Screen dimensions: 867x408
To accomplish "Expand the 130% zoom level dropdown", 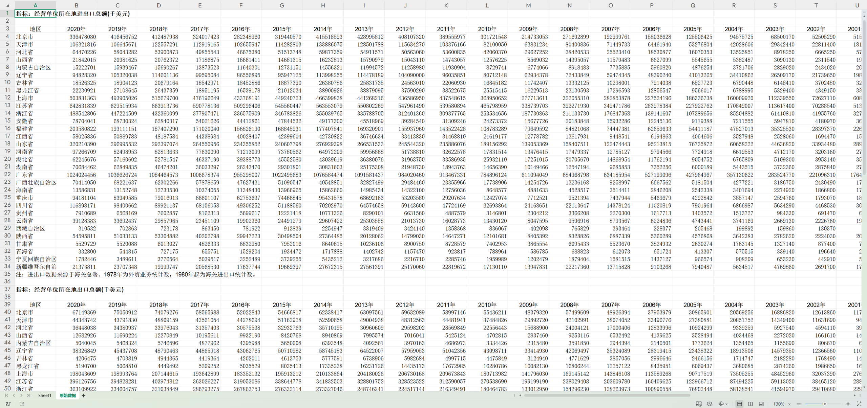I will pyautogui.click(x=789, y=404).
